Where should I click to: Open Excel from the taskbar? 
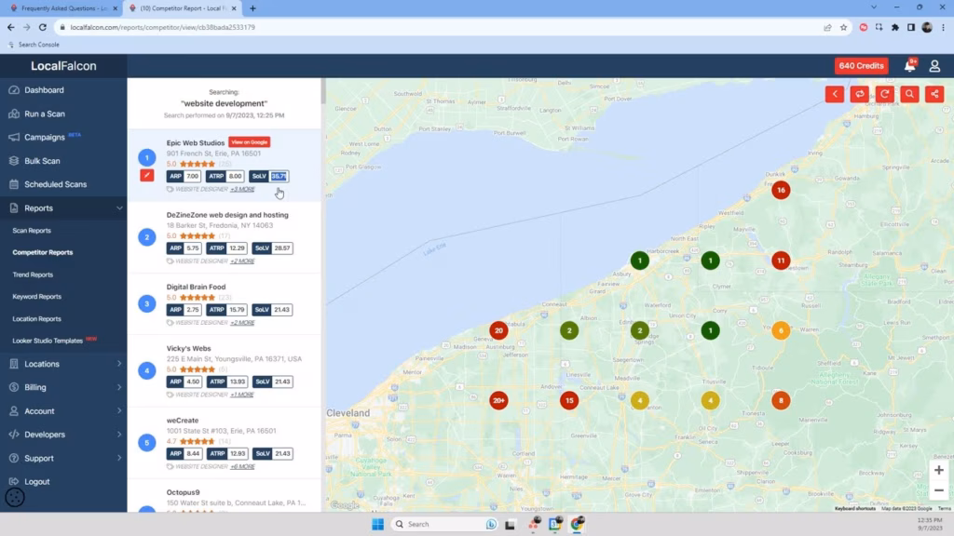[x=556, y=524]
